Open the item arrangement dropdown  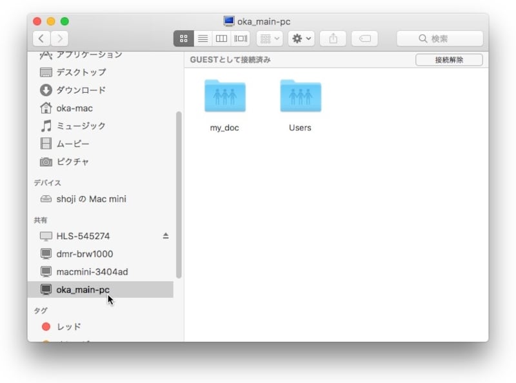268,38
